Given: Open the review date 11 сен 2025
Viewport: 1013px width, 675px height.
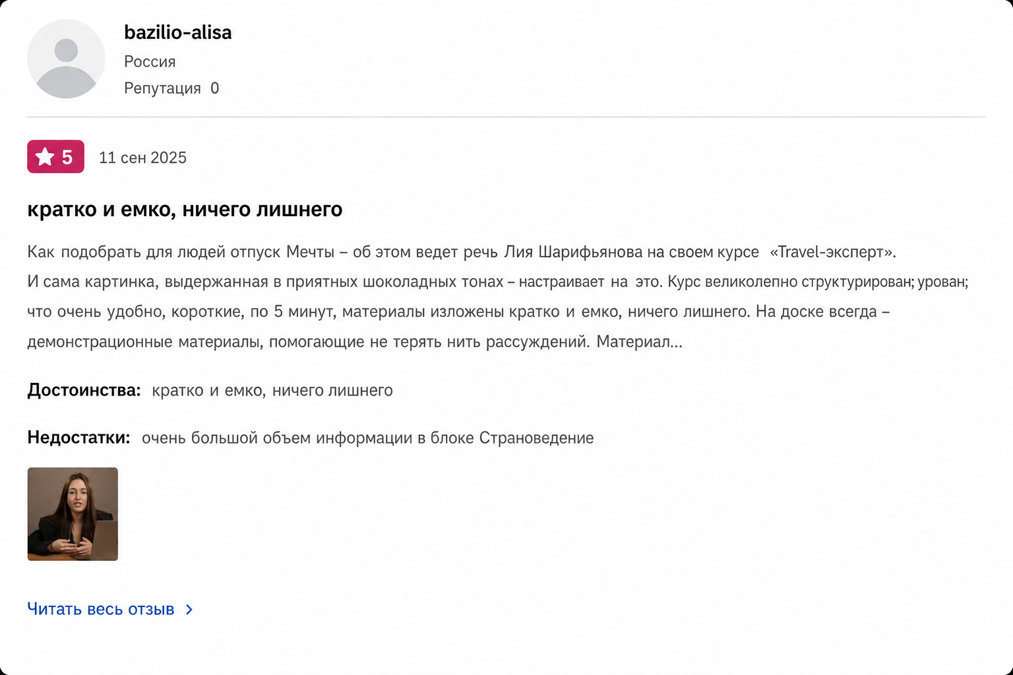Looking at the screenshot, I should 142,158.
